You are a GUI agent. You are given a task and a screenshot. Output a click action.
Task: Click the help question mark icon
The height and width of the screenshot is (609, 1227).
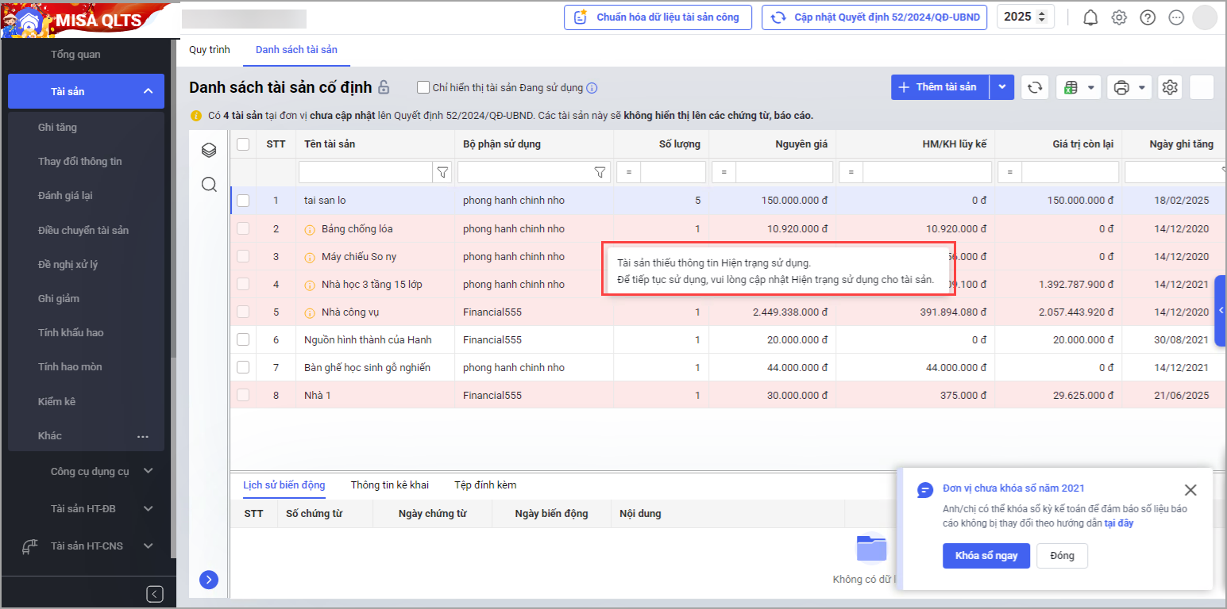coord(1148,17)
